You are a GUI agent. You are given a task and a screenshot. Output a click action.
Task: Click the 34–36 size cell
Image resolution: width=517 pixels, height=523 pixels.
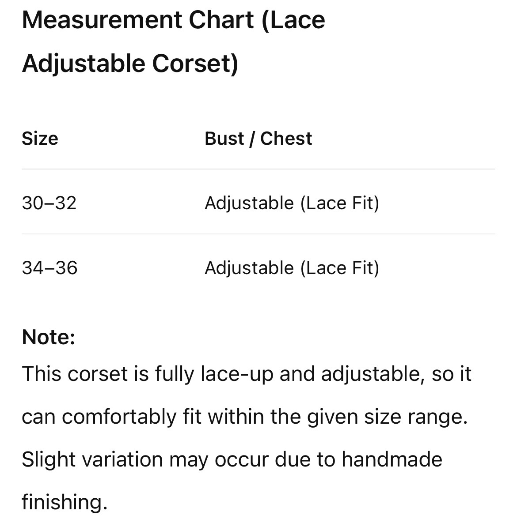pyautogui.click(x=49, y=267)
